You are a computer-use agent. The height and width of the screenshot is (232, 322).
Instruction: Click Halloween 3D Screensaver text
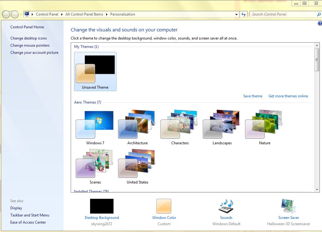click(289, 224)
